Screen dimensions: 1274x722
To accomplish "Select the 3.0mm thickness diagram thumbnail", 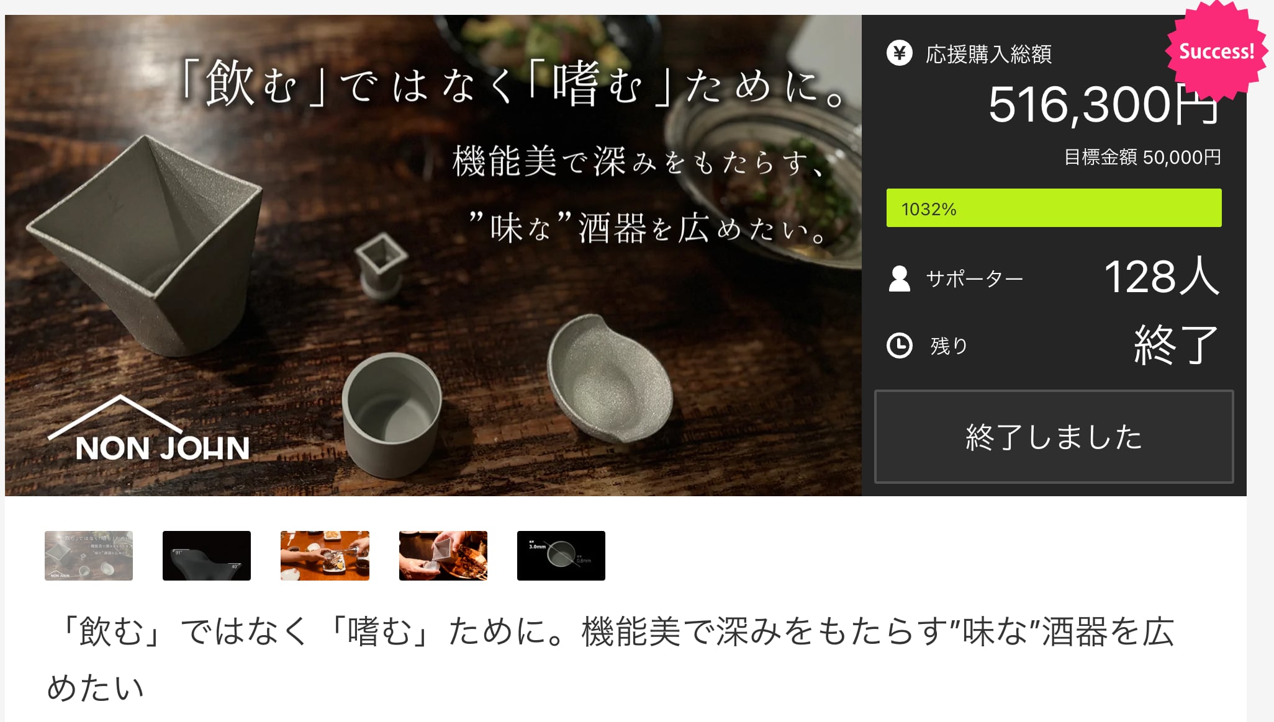I will pos(561,556).
